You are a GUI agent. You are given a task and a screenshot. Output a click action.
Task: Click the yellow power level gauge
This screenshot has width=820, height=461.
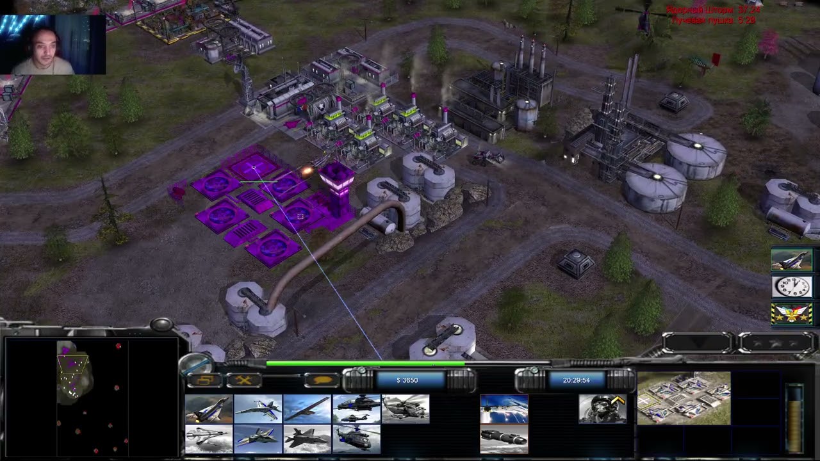pos(794,419)
